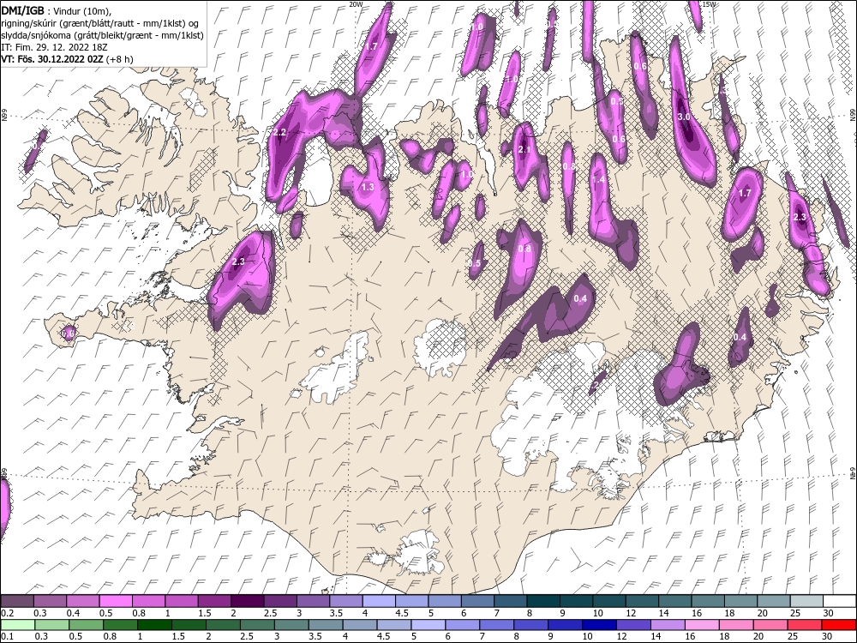
Task: Select the darkest green 1 rain legend swatch
Action: [154, 625]
